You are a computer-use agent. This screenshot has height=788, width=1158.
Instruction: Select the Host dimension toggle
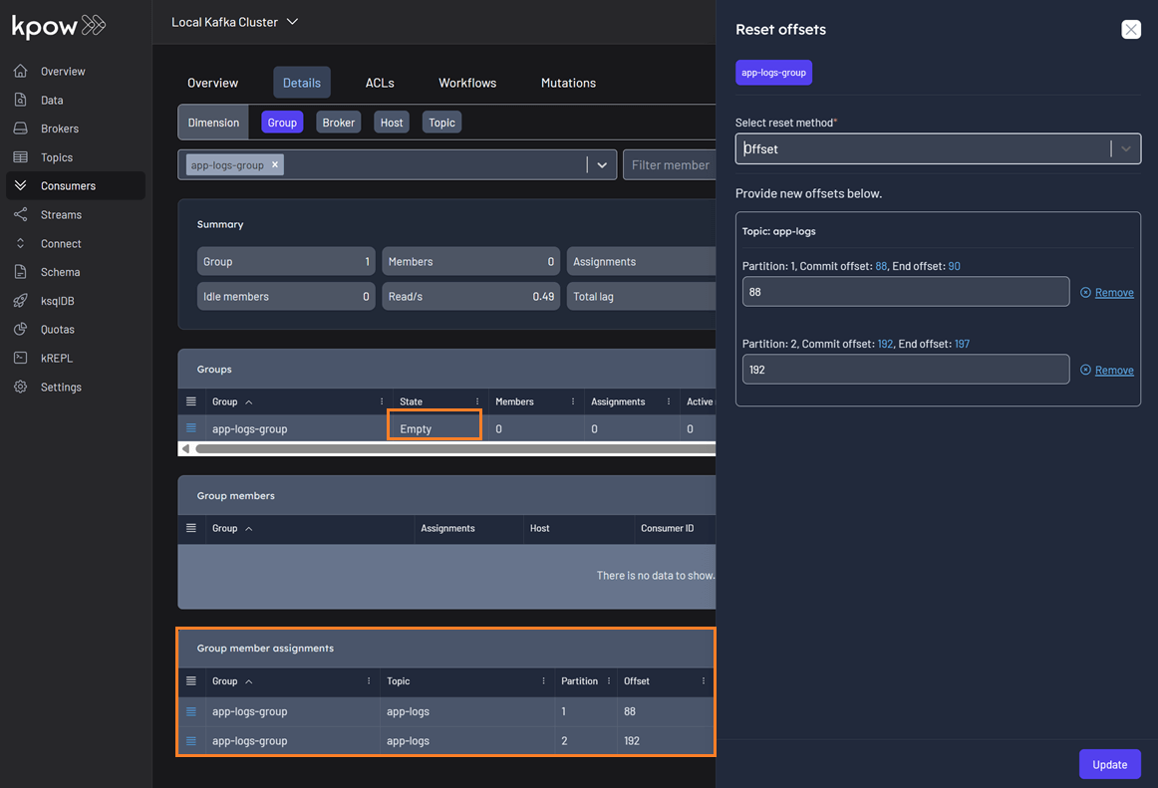pos(392,123)
